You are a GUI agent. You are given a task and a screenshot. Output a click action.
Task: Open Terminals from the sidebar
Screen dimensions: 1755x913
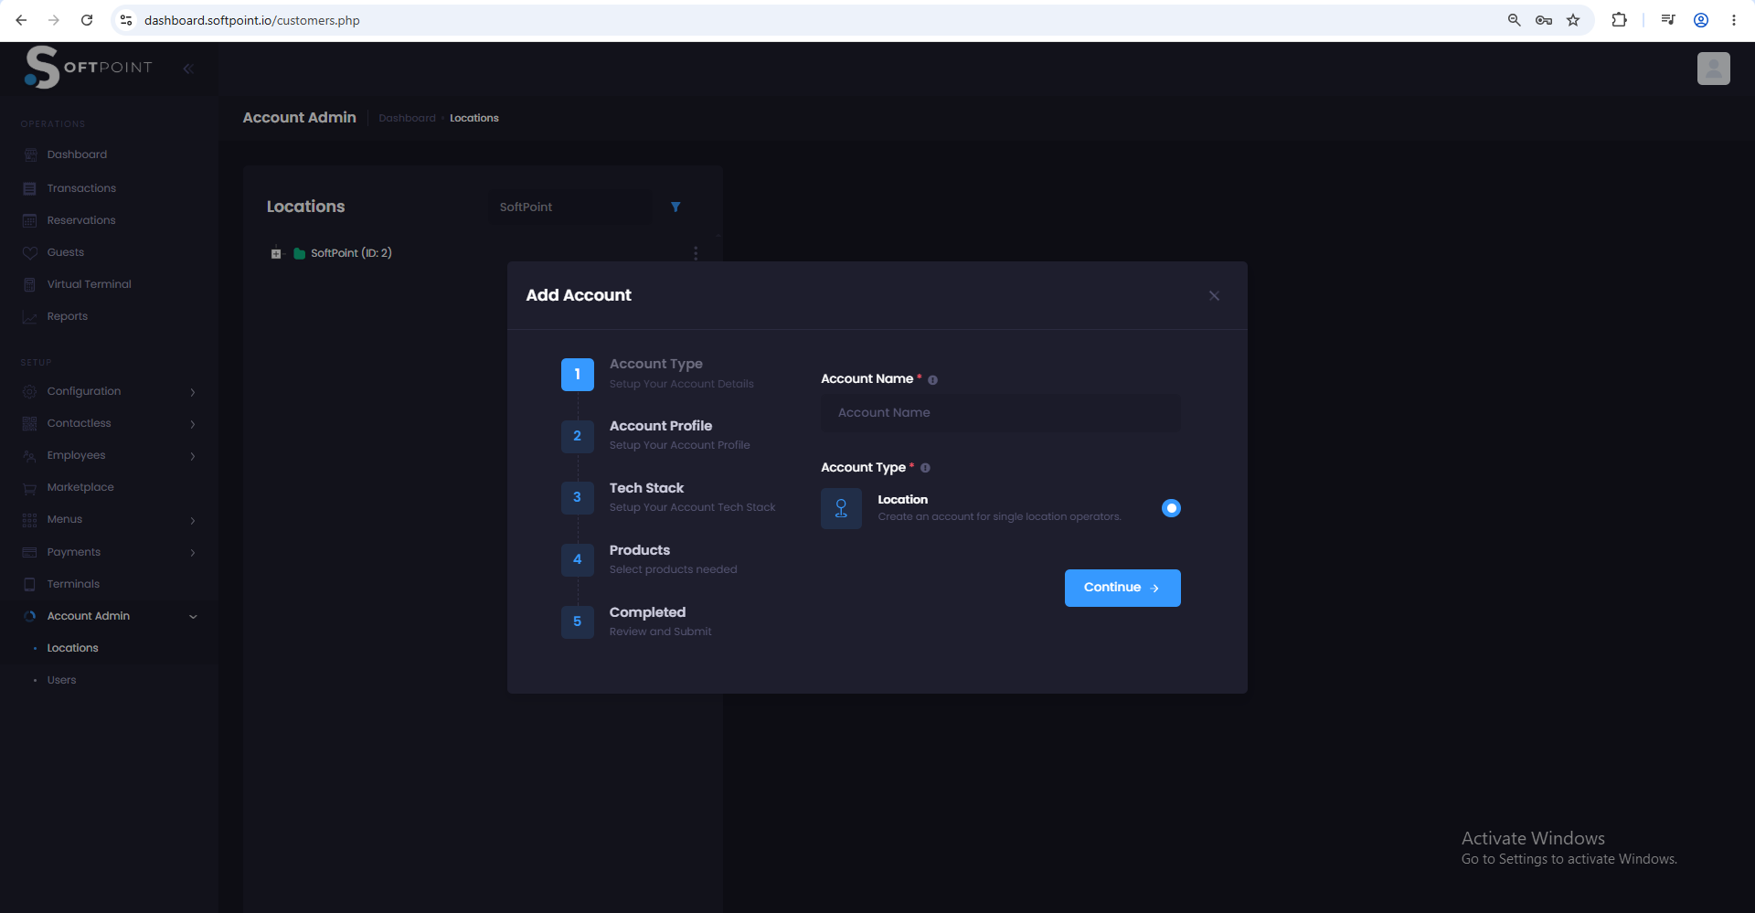coord(73,584)
